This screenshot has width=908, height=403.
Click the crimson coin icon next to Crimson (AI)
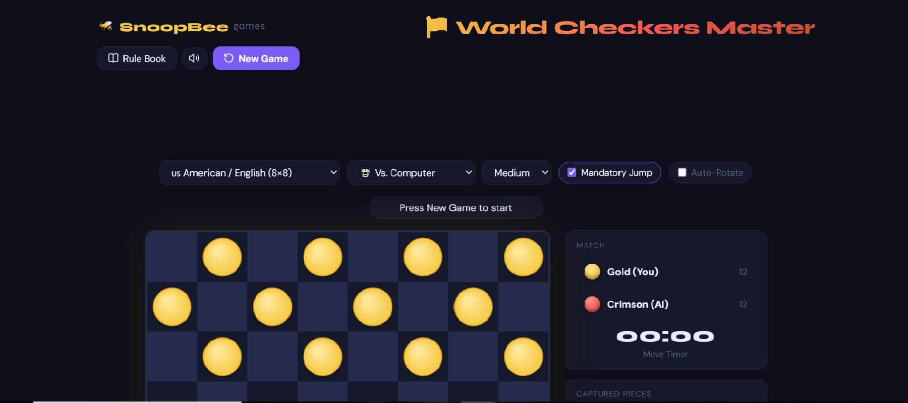(x=592, y=304)
